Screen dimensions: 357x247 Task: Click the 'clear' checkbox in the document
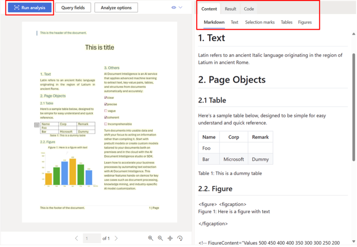coord(106,97)
